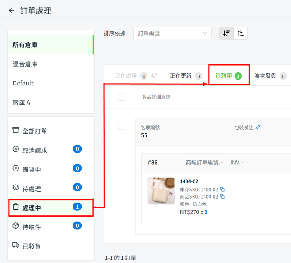Click the tote bag product thumbnail

point(161,191)
